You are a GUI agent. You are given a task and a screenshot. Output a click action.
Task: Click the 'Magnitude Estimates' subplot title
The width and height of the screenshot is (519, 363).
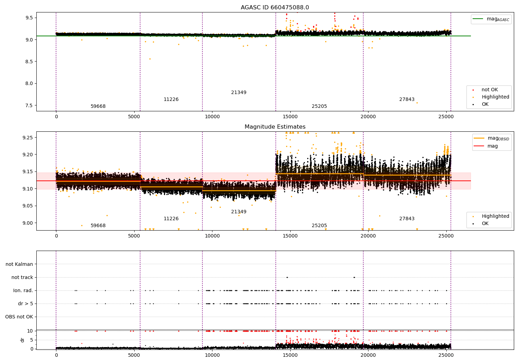click(x=275, y=127)
